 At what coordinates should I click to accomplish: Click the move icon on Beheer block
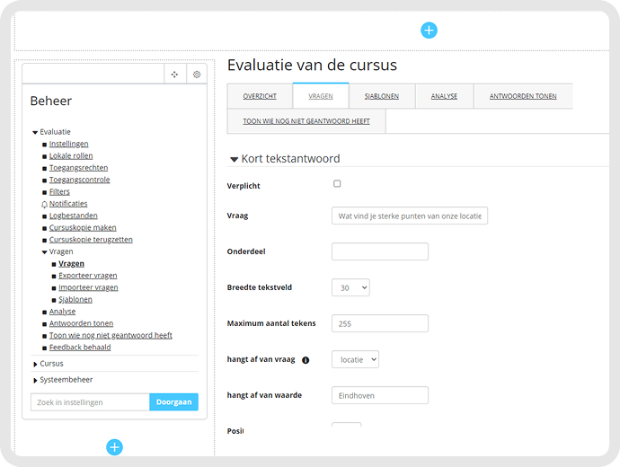coord(174,75)
